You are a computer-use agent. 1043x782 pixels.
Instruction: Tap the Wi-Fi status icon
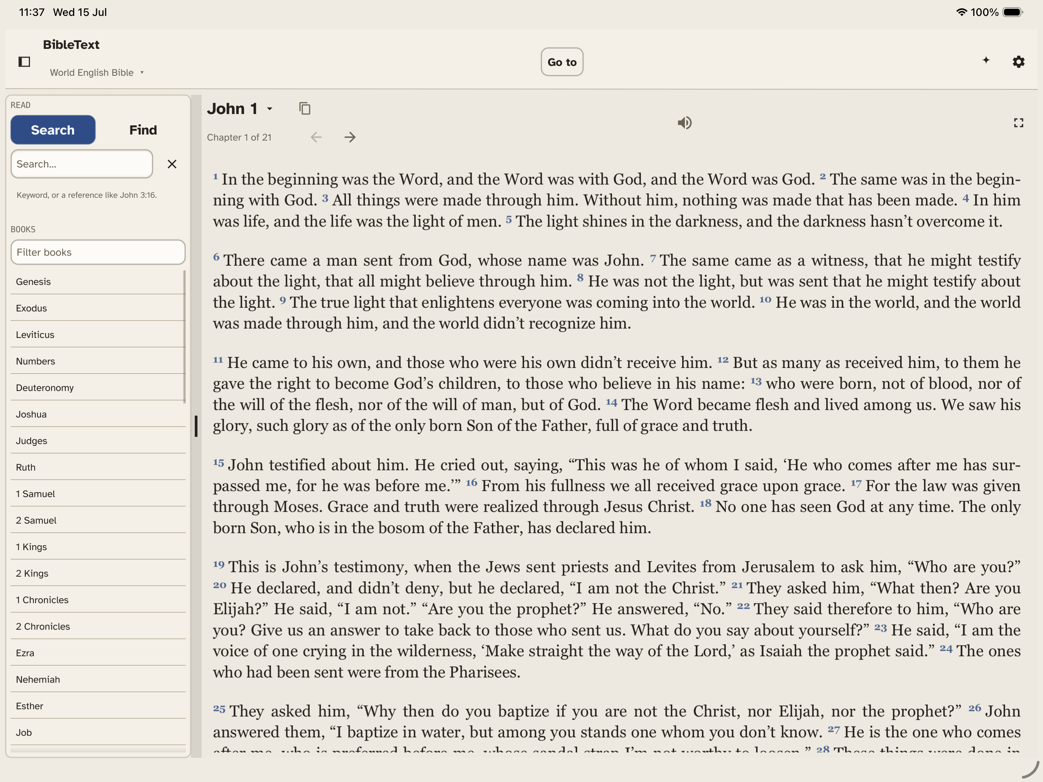(962, 12)
